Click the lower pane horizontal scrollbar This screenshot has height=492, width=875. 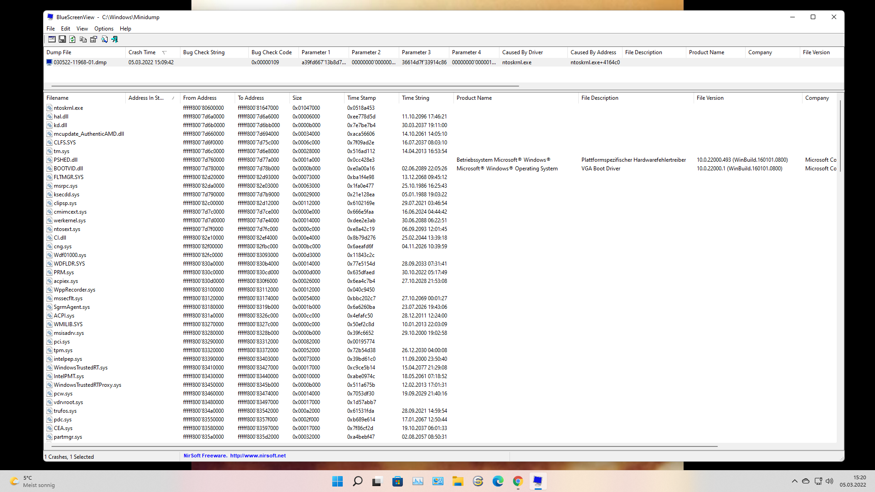(x=383, y=446)
